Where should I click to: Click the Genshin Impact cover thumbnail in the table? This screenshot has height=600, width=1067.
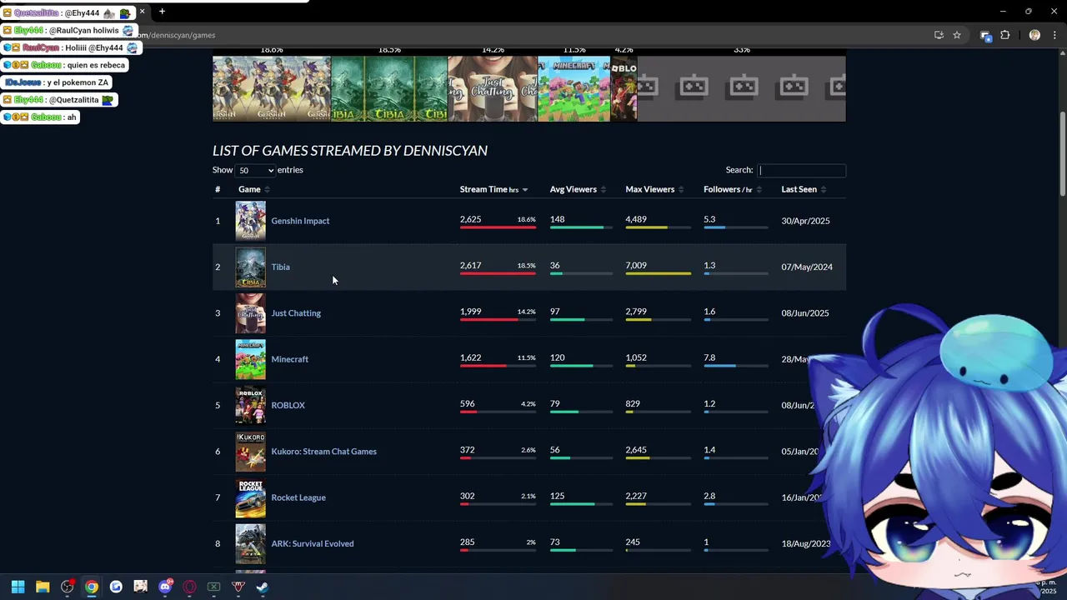click(250, 221)
